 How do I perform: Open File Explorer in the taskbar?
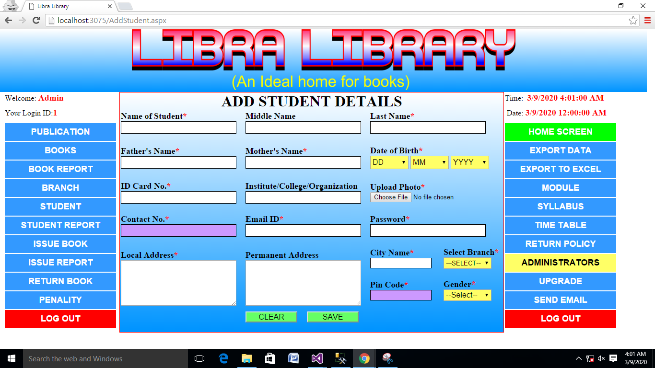(246, 358)
